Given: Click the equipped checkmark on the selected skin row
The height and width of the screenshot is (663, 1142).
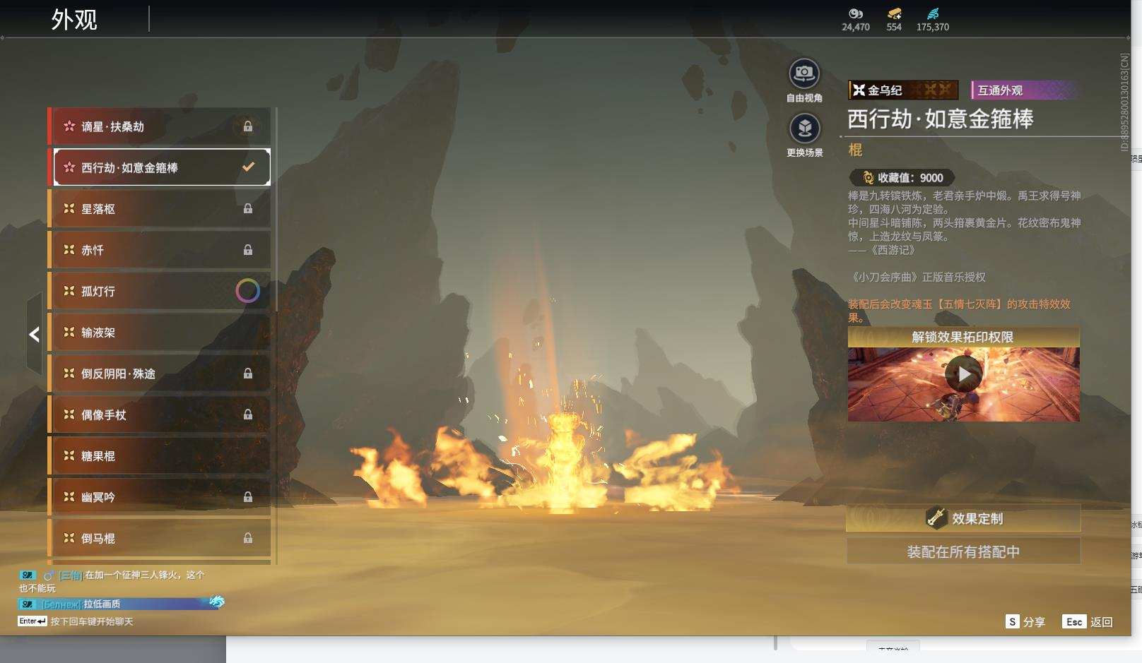Looking at the screenshot, I should click(248, 167).
